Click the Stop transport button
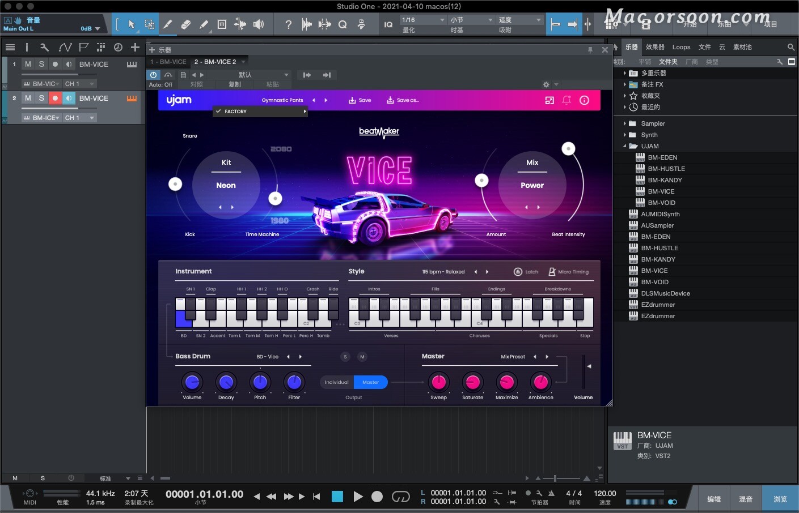The image size is (799, 513). [337, 497]
